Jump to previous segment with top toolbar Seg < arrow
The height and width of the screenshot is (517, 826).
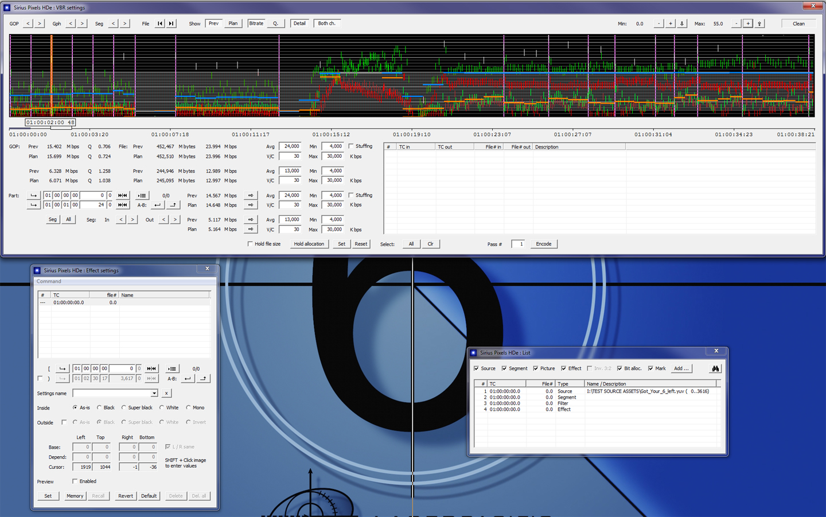tap(114, 24)
